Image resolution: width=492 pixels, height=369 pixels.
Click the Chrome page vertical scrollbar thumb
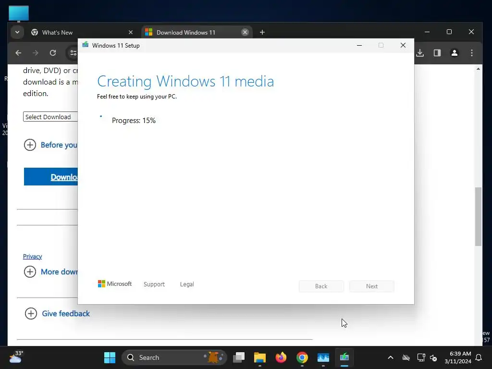(478, 217)
